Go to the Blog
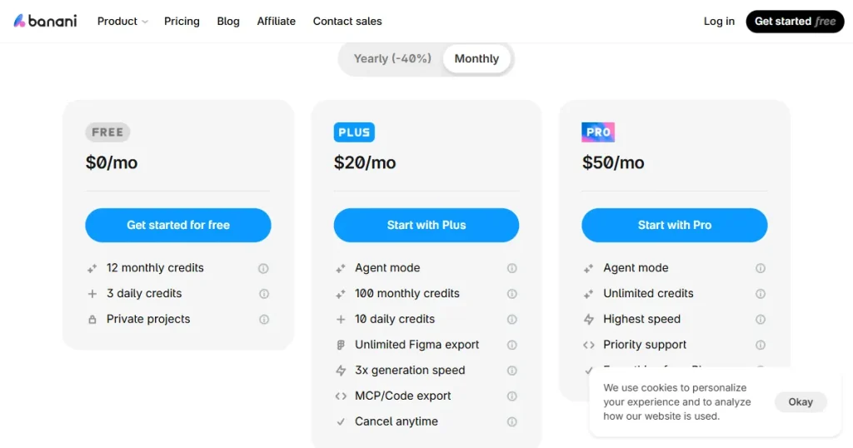 click(228, 21)
